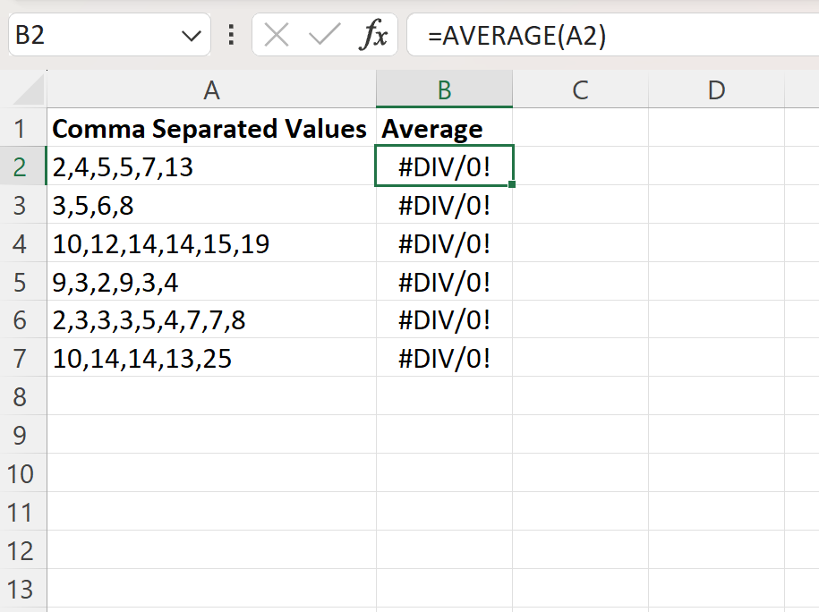Select row 11 header
Image resolution: width=819 pixels, height=612 pixels.
[23, 513]
